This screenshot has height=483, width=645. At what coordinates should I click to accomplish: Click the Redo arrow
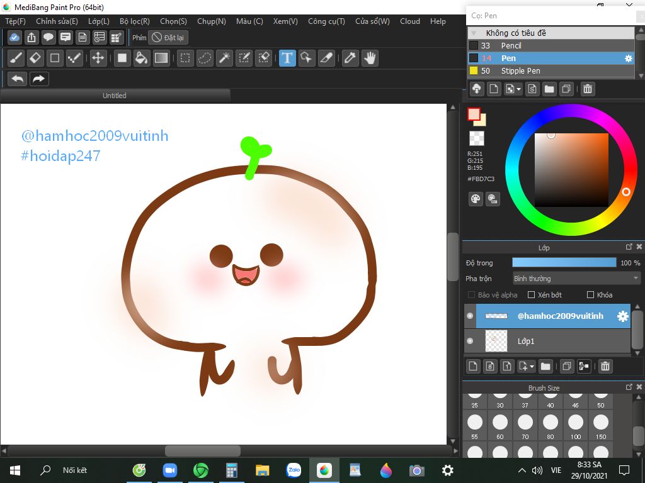[x=38, y=79]
